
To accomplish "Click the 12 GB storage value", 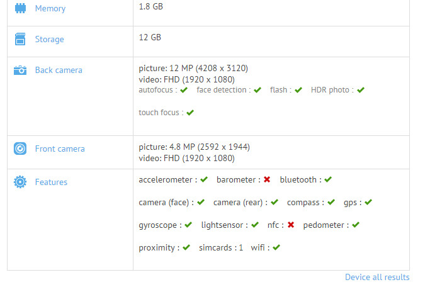I will (x=150, y=37).
